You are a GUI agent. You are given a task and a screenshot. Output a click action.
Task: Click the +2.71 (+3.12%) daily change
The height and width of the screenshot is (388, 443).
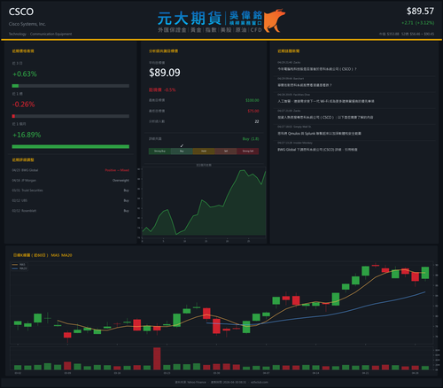(417, 23)
